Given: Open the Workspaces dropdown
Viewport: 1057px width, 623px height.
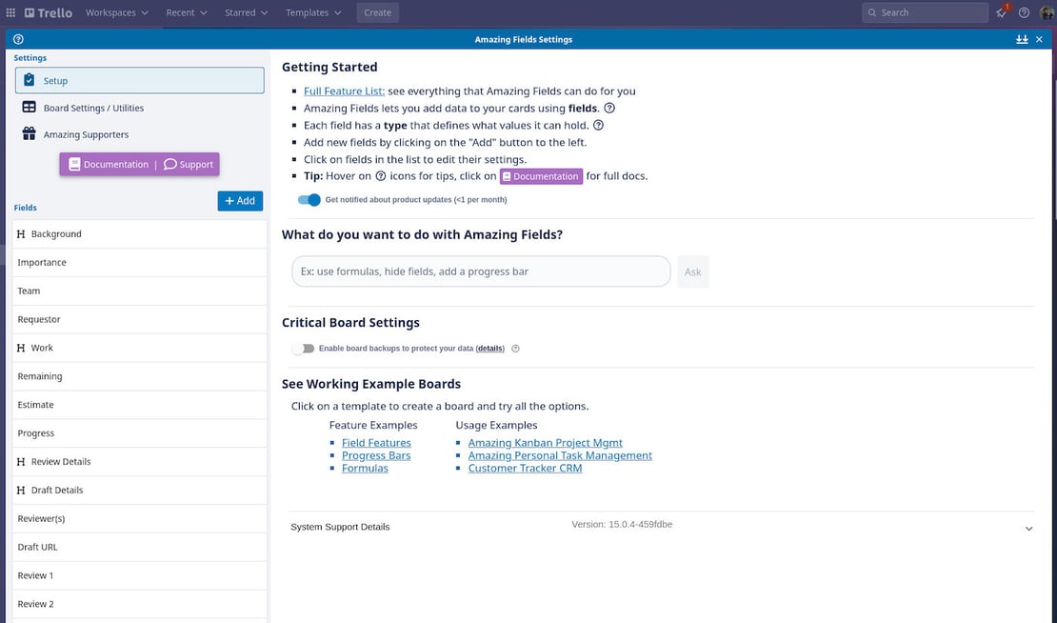Looking at the screenshot, I should click(x=116, y=12).
